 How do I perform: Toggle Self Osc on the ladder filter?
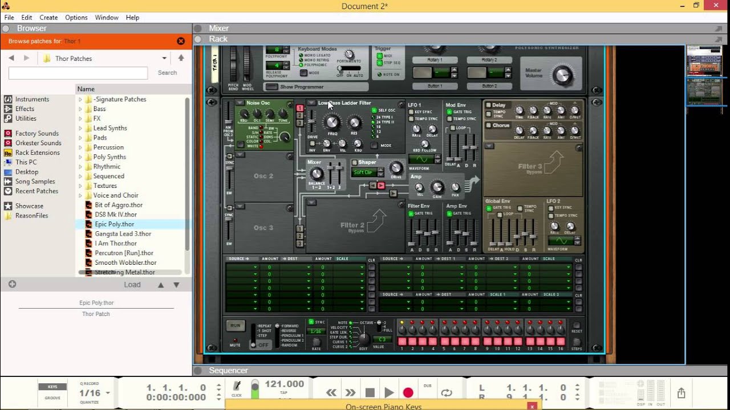[374, 110]
